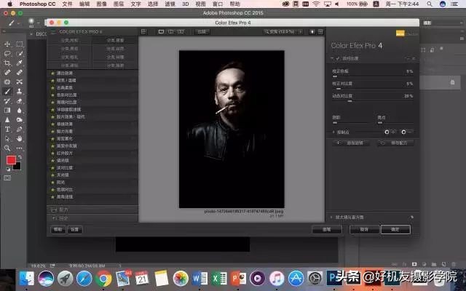The height and width of the screenshot is (291, 466).
Task: Click the 确定 OK button
Action: point(395,230)
